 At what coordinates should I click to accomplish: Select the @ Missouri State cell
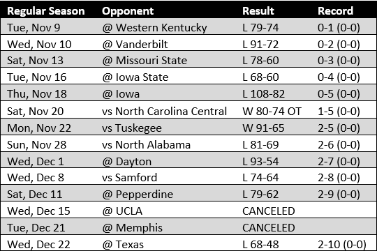pyautogui.click(x=145, y=60)
